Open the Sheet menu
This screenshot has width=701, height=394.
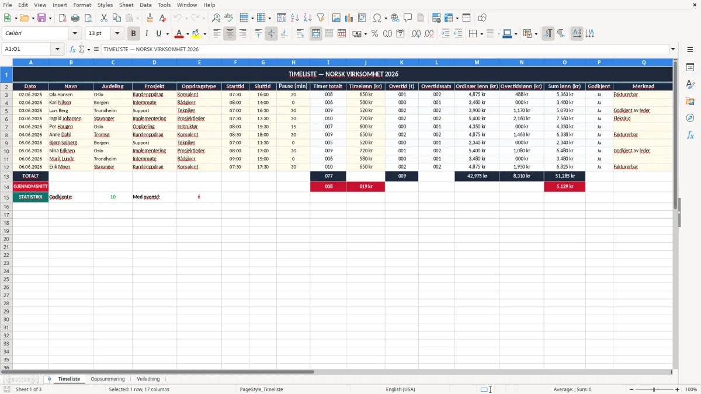(126, 5)
